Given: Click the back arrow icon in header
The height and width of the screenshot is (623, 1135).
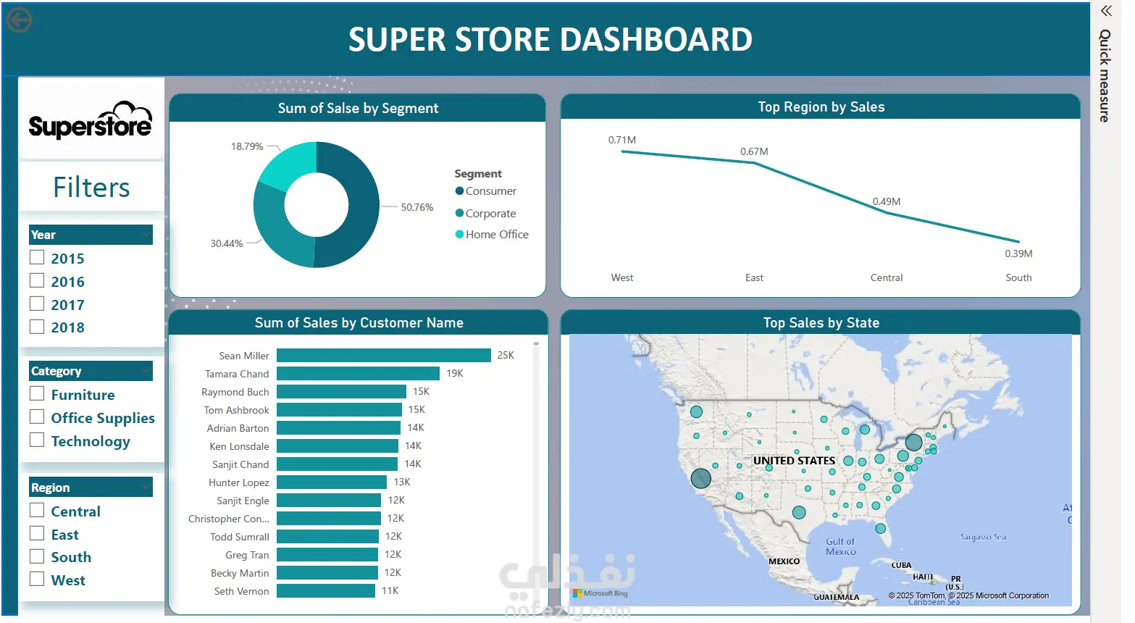Looking at the screenshot, I should 19,20.
